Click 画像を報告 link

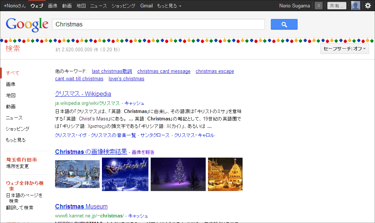tap(143, 152)
